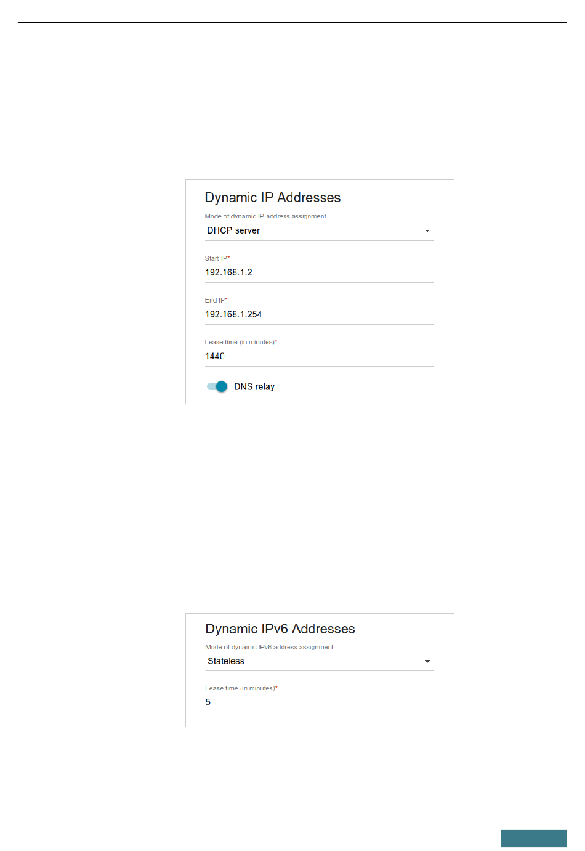Click Mode of dynamic IP address assignment label
The height and width of the screenshot is (851, 585).
265,216
